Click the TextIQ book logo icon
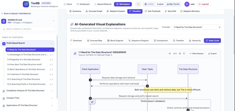 [26, 4]
